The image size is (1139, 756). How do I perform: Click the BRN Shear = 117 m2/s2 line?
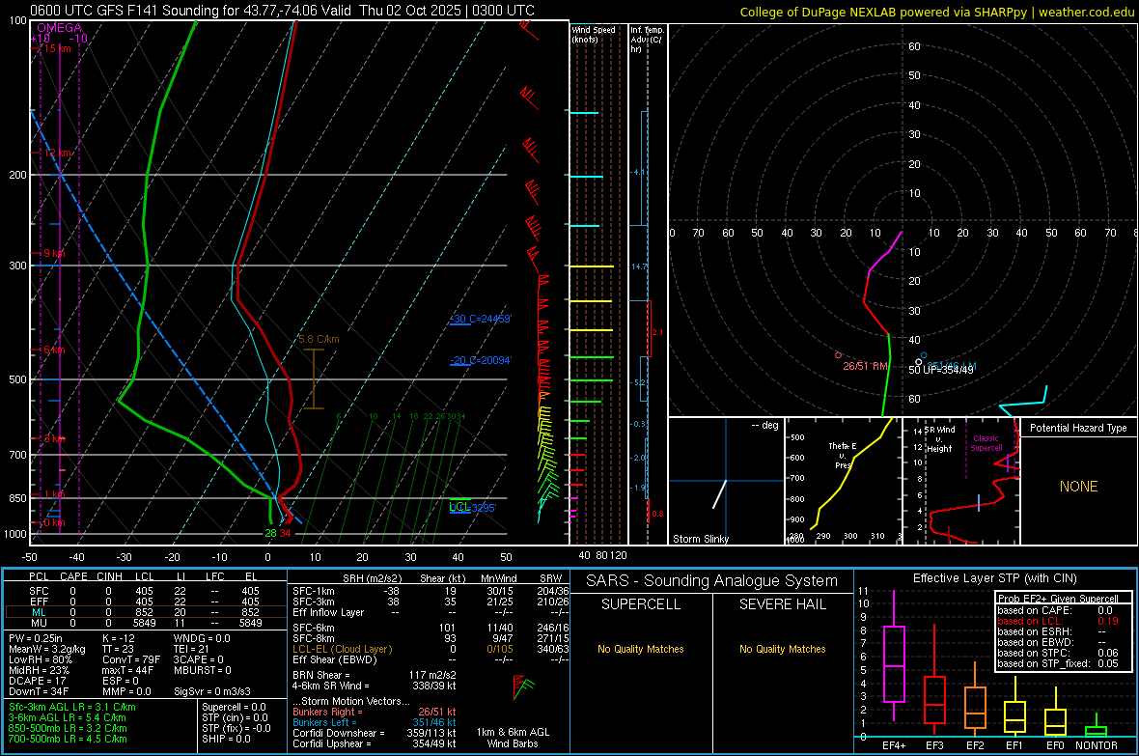[375, 675]
